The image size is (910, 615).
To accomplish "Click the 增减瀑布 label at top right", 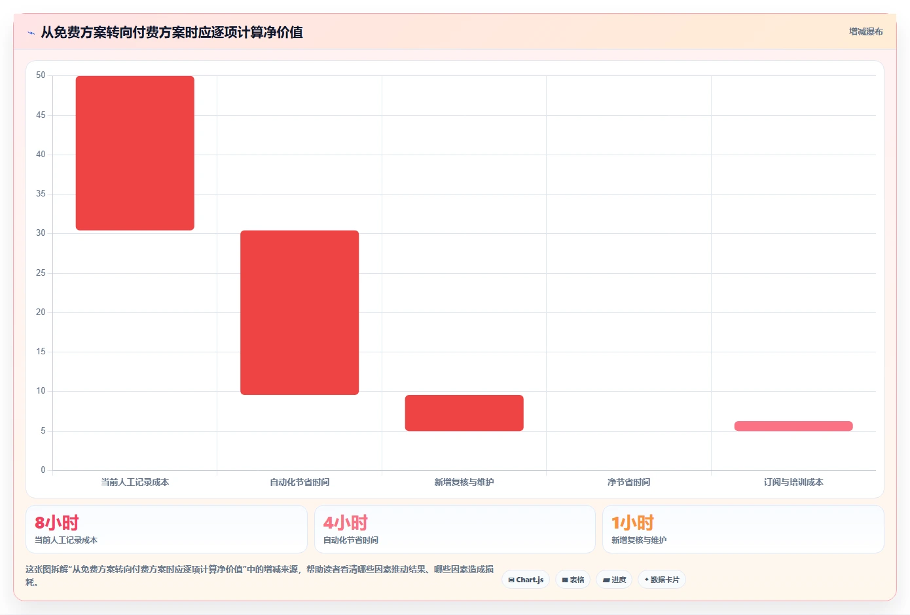I will 865,31.
